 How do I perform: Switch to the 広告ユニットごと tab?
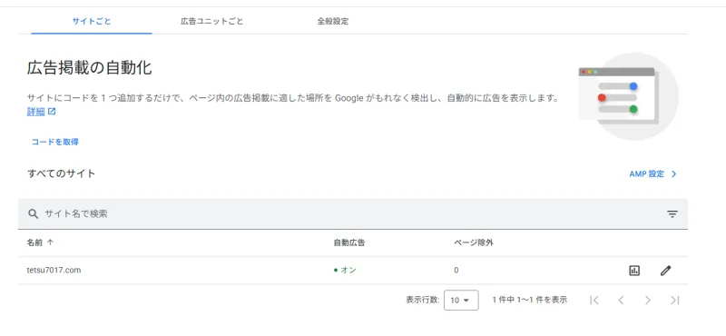(212, 21)
